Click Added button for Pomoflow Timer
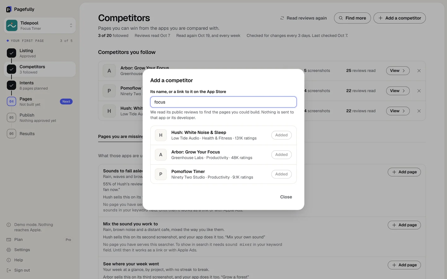The image size is (447, 279). click(x=282, y=174)
